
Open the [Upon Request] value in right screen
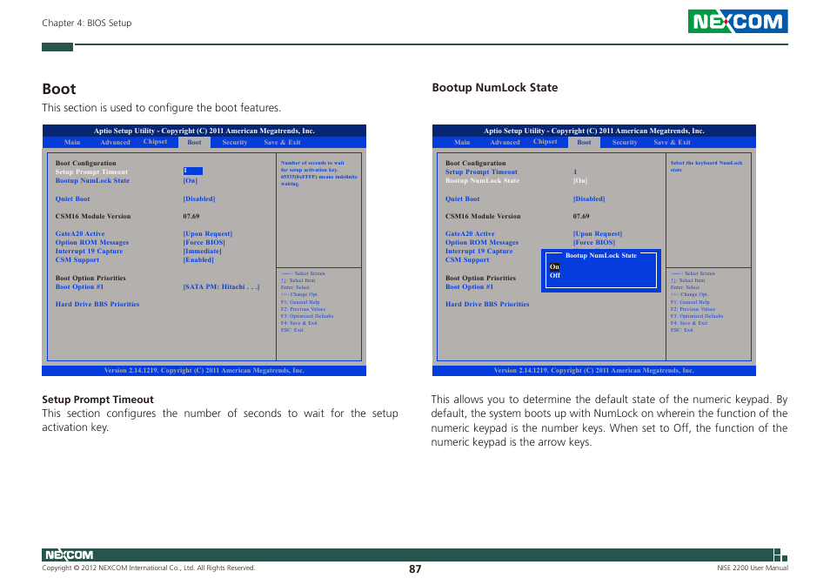pyautogui.click(x=598, y=233)
